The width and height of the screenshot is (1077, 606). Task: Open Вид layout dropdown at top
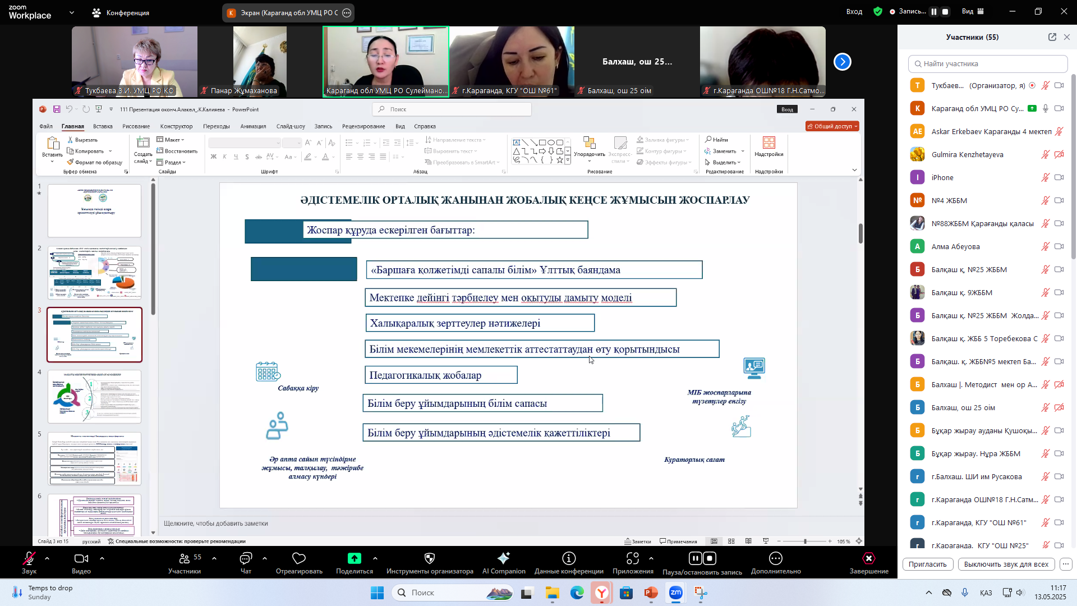click(973, 12)
